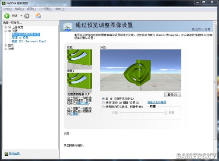This screenshot has height=161, width=219.
Task: Open the Help menu
Action: (60, 9)
